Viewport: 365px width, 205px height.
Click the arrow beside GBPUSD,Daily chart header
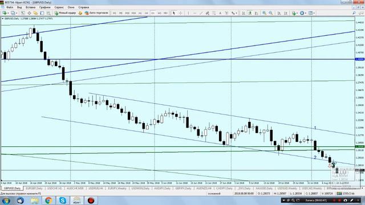pos(2,18)
